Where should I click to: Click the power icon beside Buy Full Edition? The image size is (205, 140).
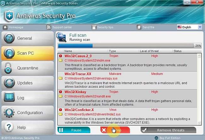tap(156, 138)
